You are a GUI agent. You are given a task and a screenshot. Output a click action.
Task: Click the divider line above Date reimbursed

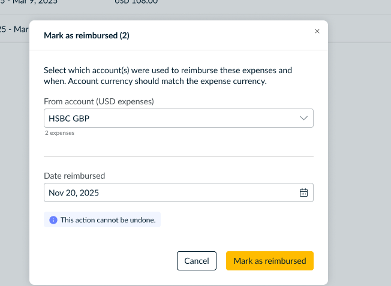(x=178, y=157)
